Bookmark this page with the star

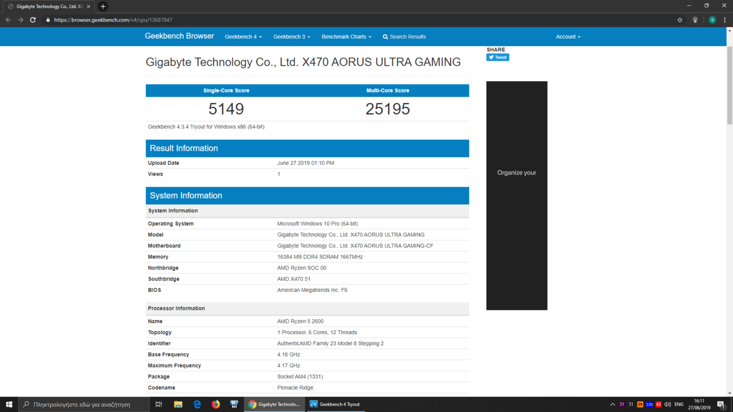point(680,19)
